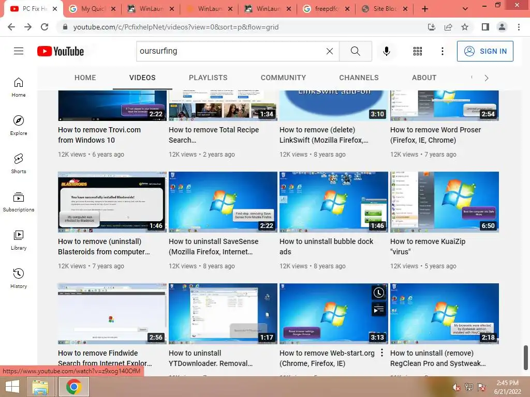530x397 pixels.
Task: Reload the page
Action: 45,27
